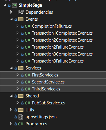Select Transaction3CompletedEvent.cs file
This screenshot has width=106, height=130.
click(62, 54)
